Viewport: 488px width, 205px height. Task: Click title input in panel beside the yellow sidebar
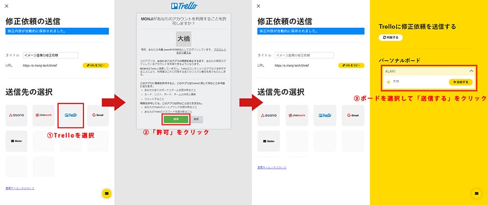point(304,55)
